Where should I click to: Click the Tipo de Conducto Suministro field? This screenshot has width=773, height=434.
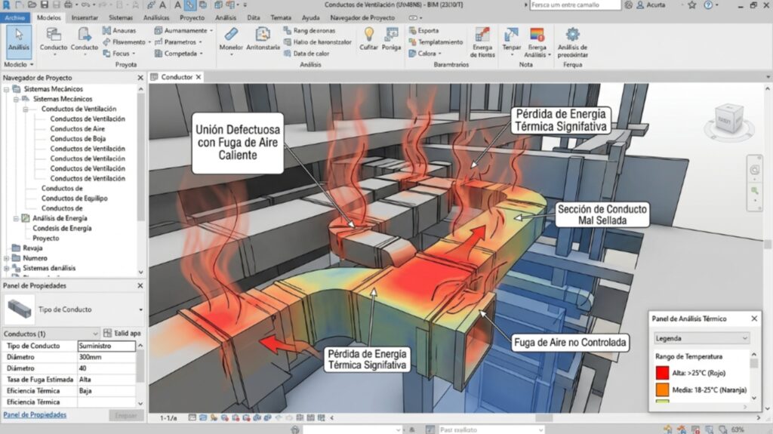[106, 346]
